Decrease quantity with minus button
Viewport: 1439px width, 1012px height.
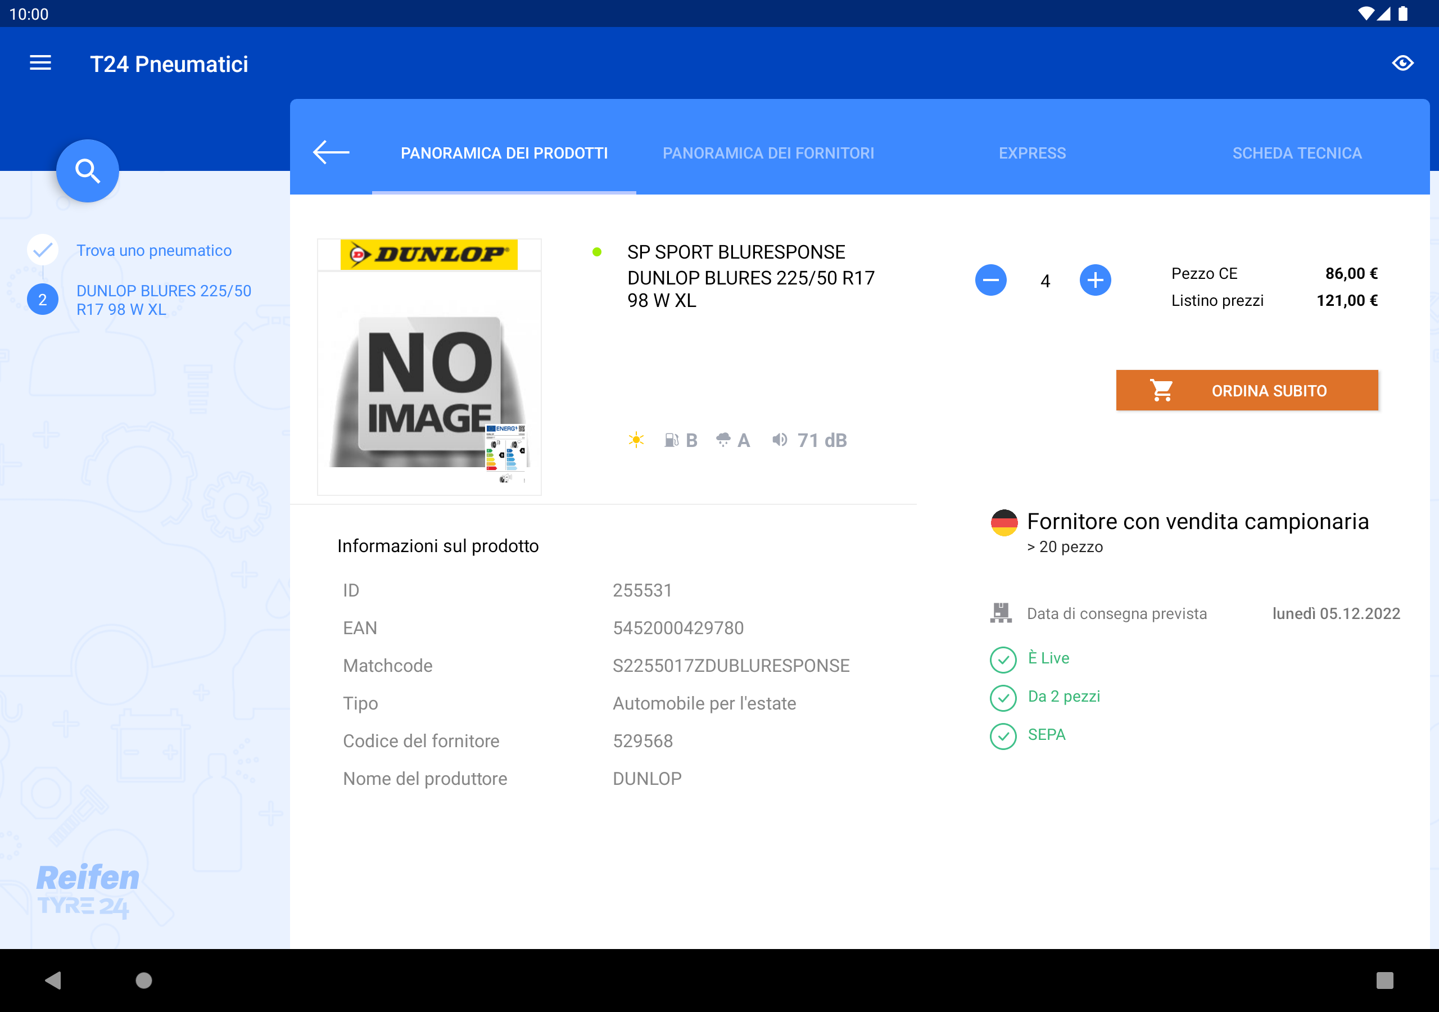[990, 279]
